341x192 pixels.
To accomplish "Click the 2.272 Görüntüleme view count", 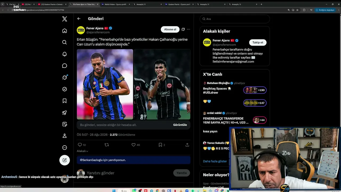I will tap(123, 135).
